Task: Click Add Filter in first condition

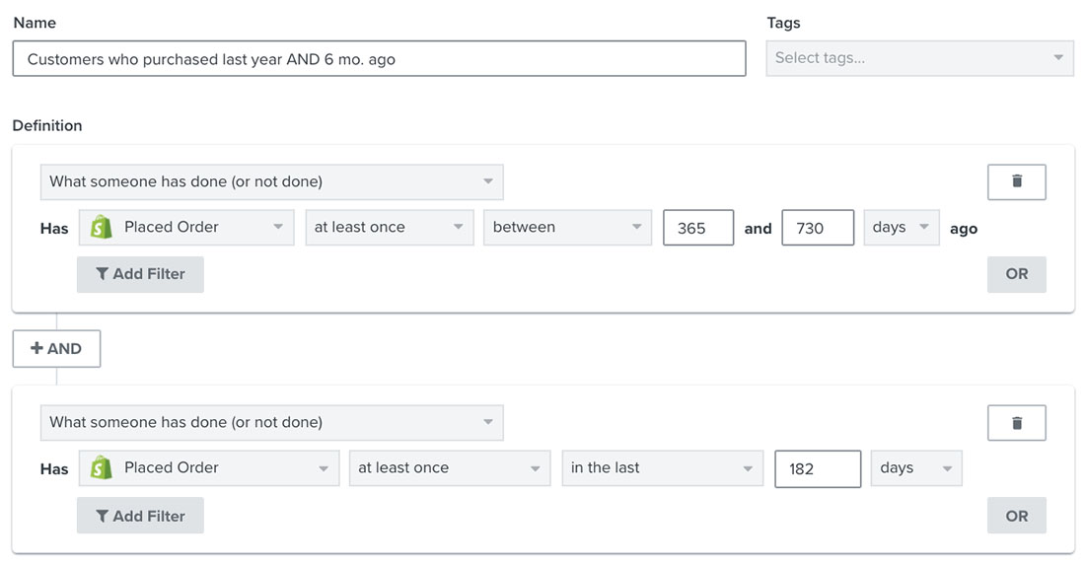Action: click(140, 274)
